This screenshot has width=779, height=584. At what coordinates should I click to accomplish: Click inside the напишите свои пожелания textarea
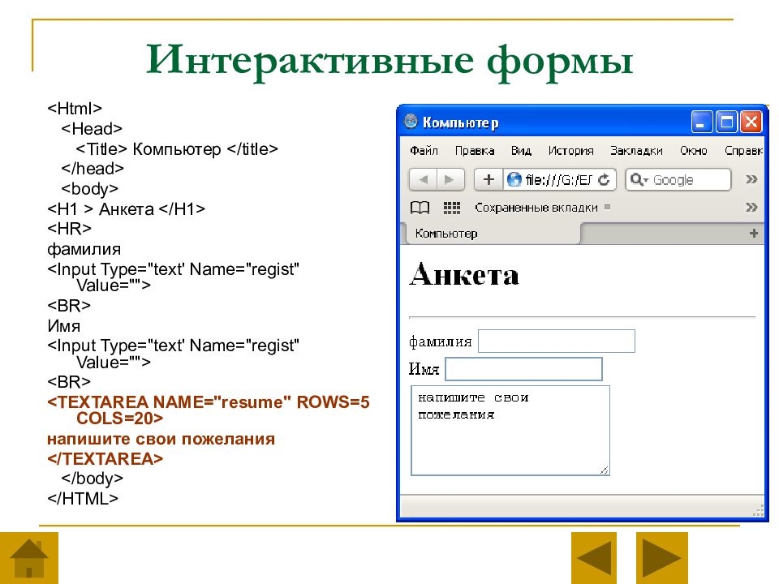[x=510, y=431]
